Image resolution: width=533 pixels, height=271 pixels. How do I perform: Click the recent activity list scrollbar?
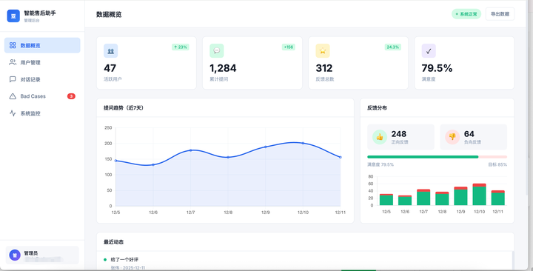513,261
